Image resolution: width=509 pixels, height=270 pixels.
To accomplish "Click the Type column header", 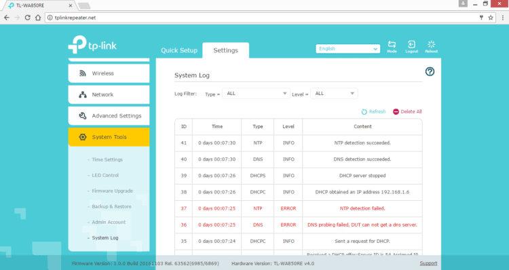I will click(258, 127).
